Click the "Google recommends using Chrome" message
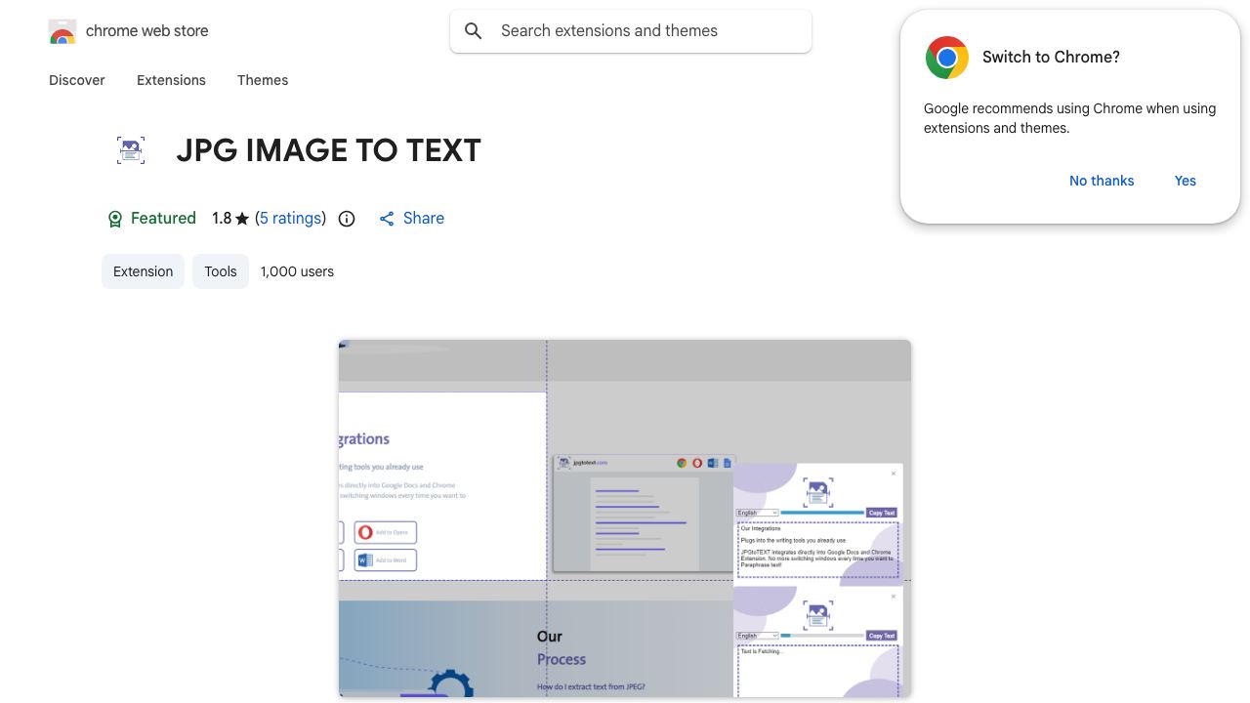 point(1069,118)
